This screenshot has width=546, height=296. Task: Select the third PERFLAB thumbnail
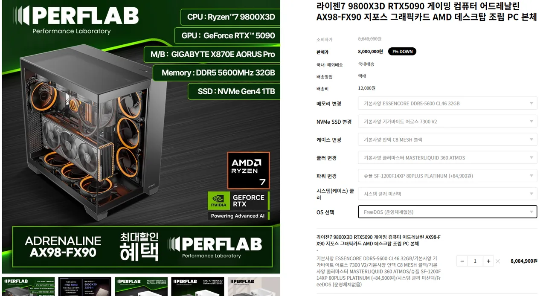[141, 287]
